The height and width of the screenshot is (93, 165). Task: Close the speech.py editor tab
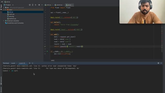click(64, 5)
